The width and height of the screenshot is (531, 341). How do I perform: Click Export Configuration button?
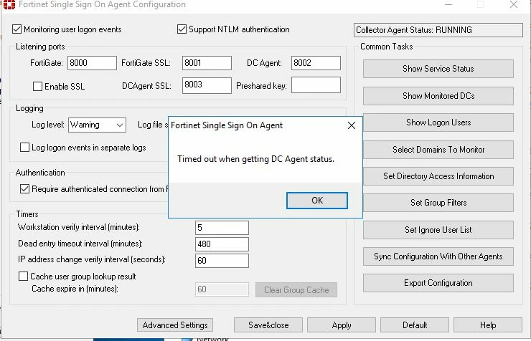[438, 283]
